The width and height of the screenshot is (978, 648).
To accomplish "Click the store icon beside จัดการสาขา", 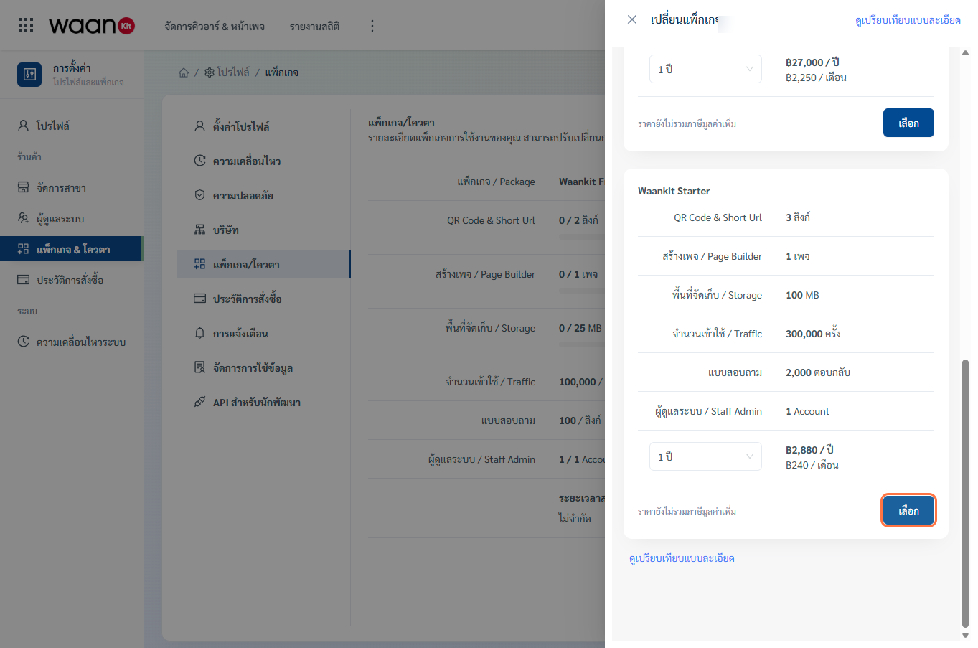I will coord(24,187).
